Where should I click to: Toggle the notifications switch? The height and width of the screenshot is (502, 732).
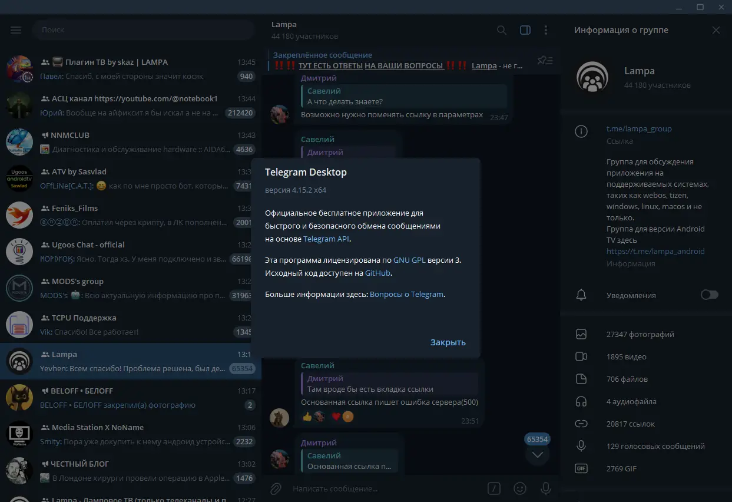click(x=710, y=295)
